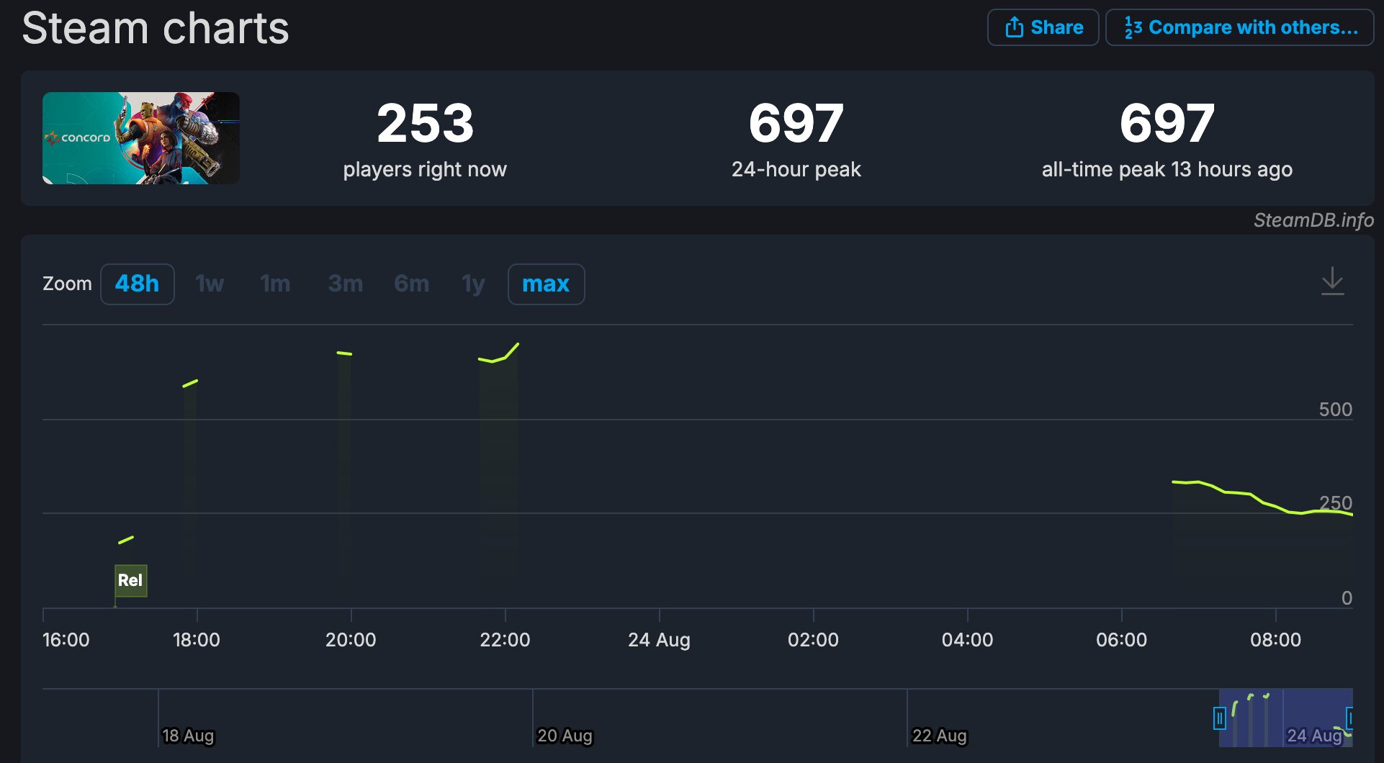Click the Share button
Image resolution: width=1384 pixels, height=763 pixels.
pos(1043,27)
